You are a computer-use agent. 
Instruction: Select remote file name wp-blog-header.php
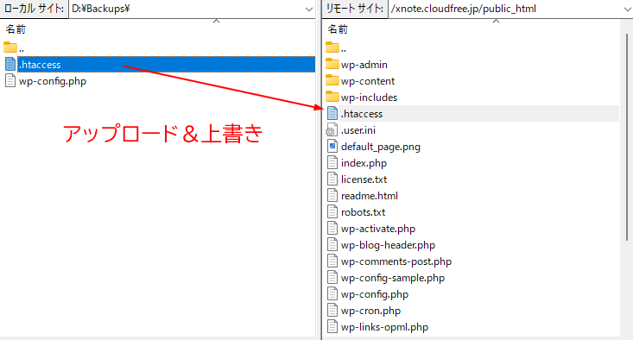(x=388, y=245)
